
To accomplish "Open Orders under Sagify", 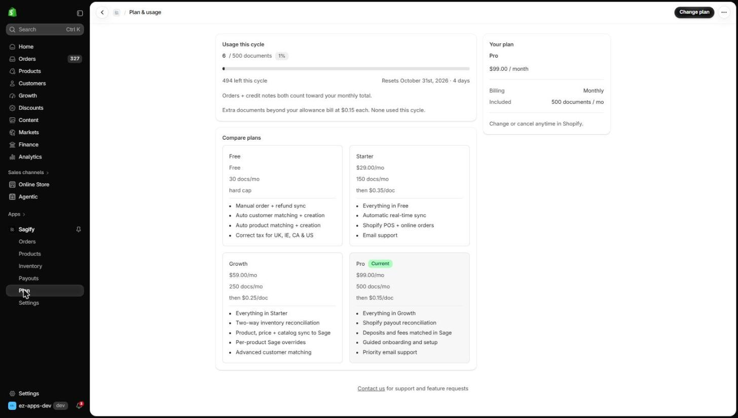I will pos(45,242).
